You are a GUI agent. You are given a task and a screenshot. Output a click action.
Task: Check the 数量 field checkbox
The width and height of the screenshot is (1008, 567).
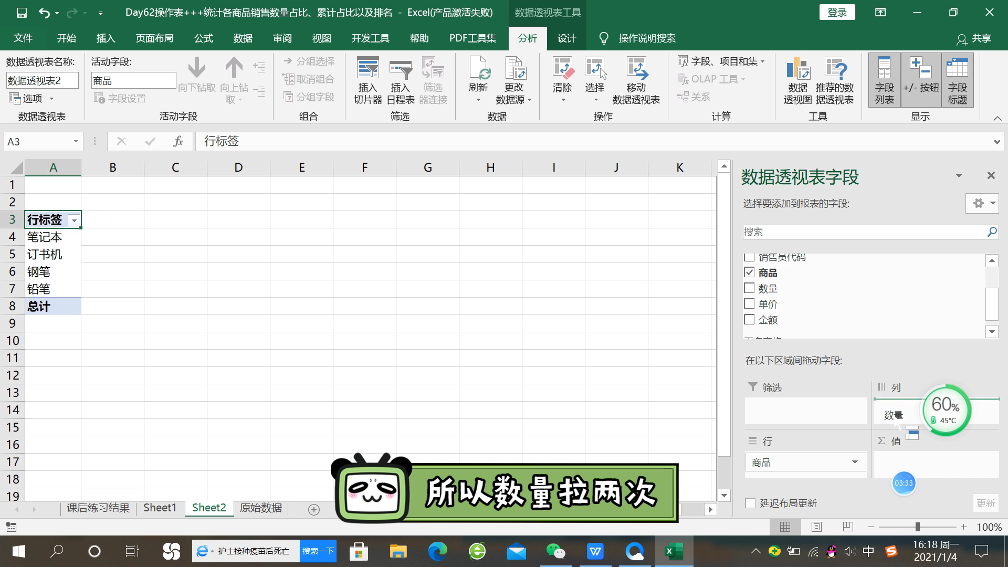coord(749,288)
